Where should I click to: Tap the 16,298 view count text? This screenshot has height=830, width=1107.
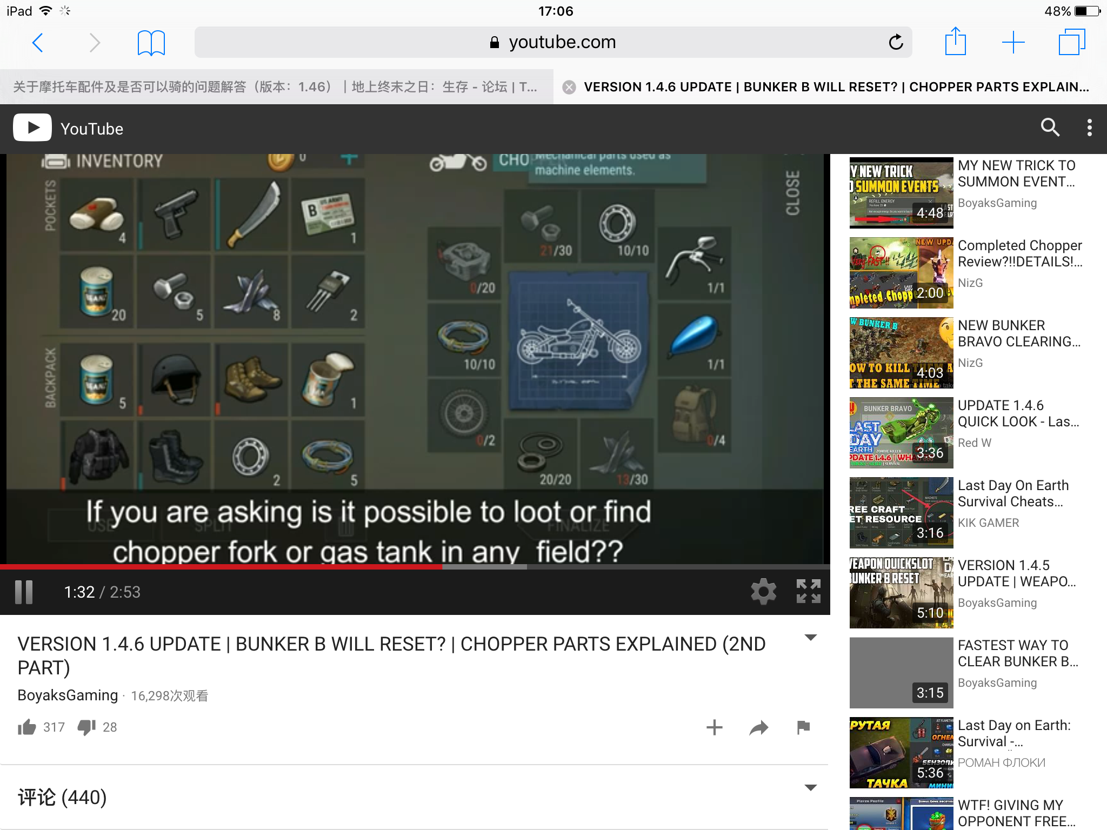coord(169,696)
